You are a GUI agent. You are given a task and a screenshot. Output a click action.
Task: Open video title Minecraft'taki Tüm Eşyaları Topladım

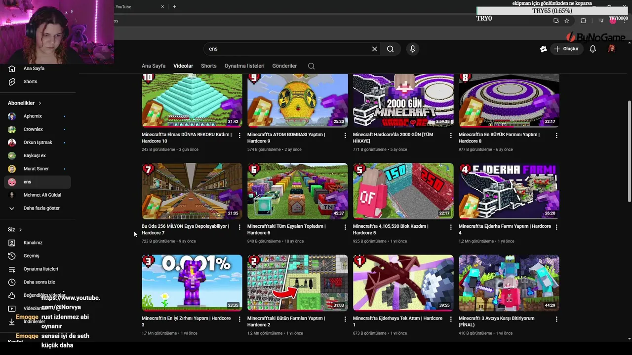point(286,229)
